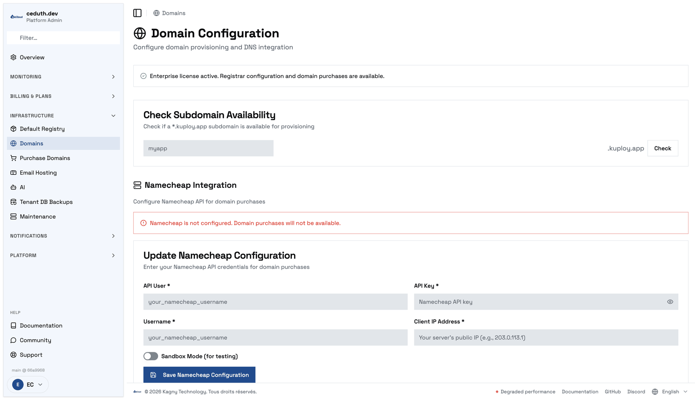This screenshot has height=400, width=695.
Task: Click Save Namecheap Configuration button
Action: [x=199, y=375]
